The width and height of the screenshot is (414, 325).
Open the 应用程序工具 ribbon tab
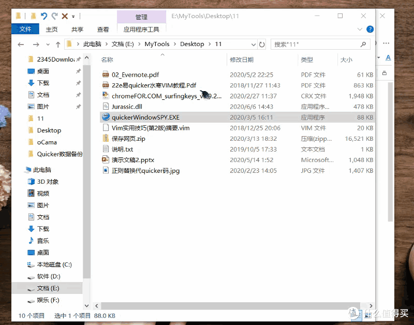pyautogui.click(x=141, y=29)
